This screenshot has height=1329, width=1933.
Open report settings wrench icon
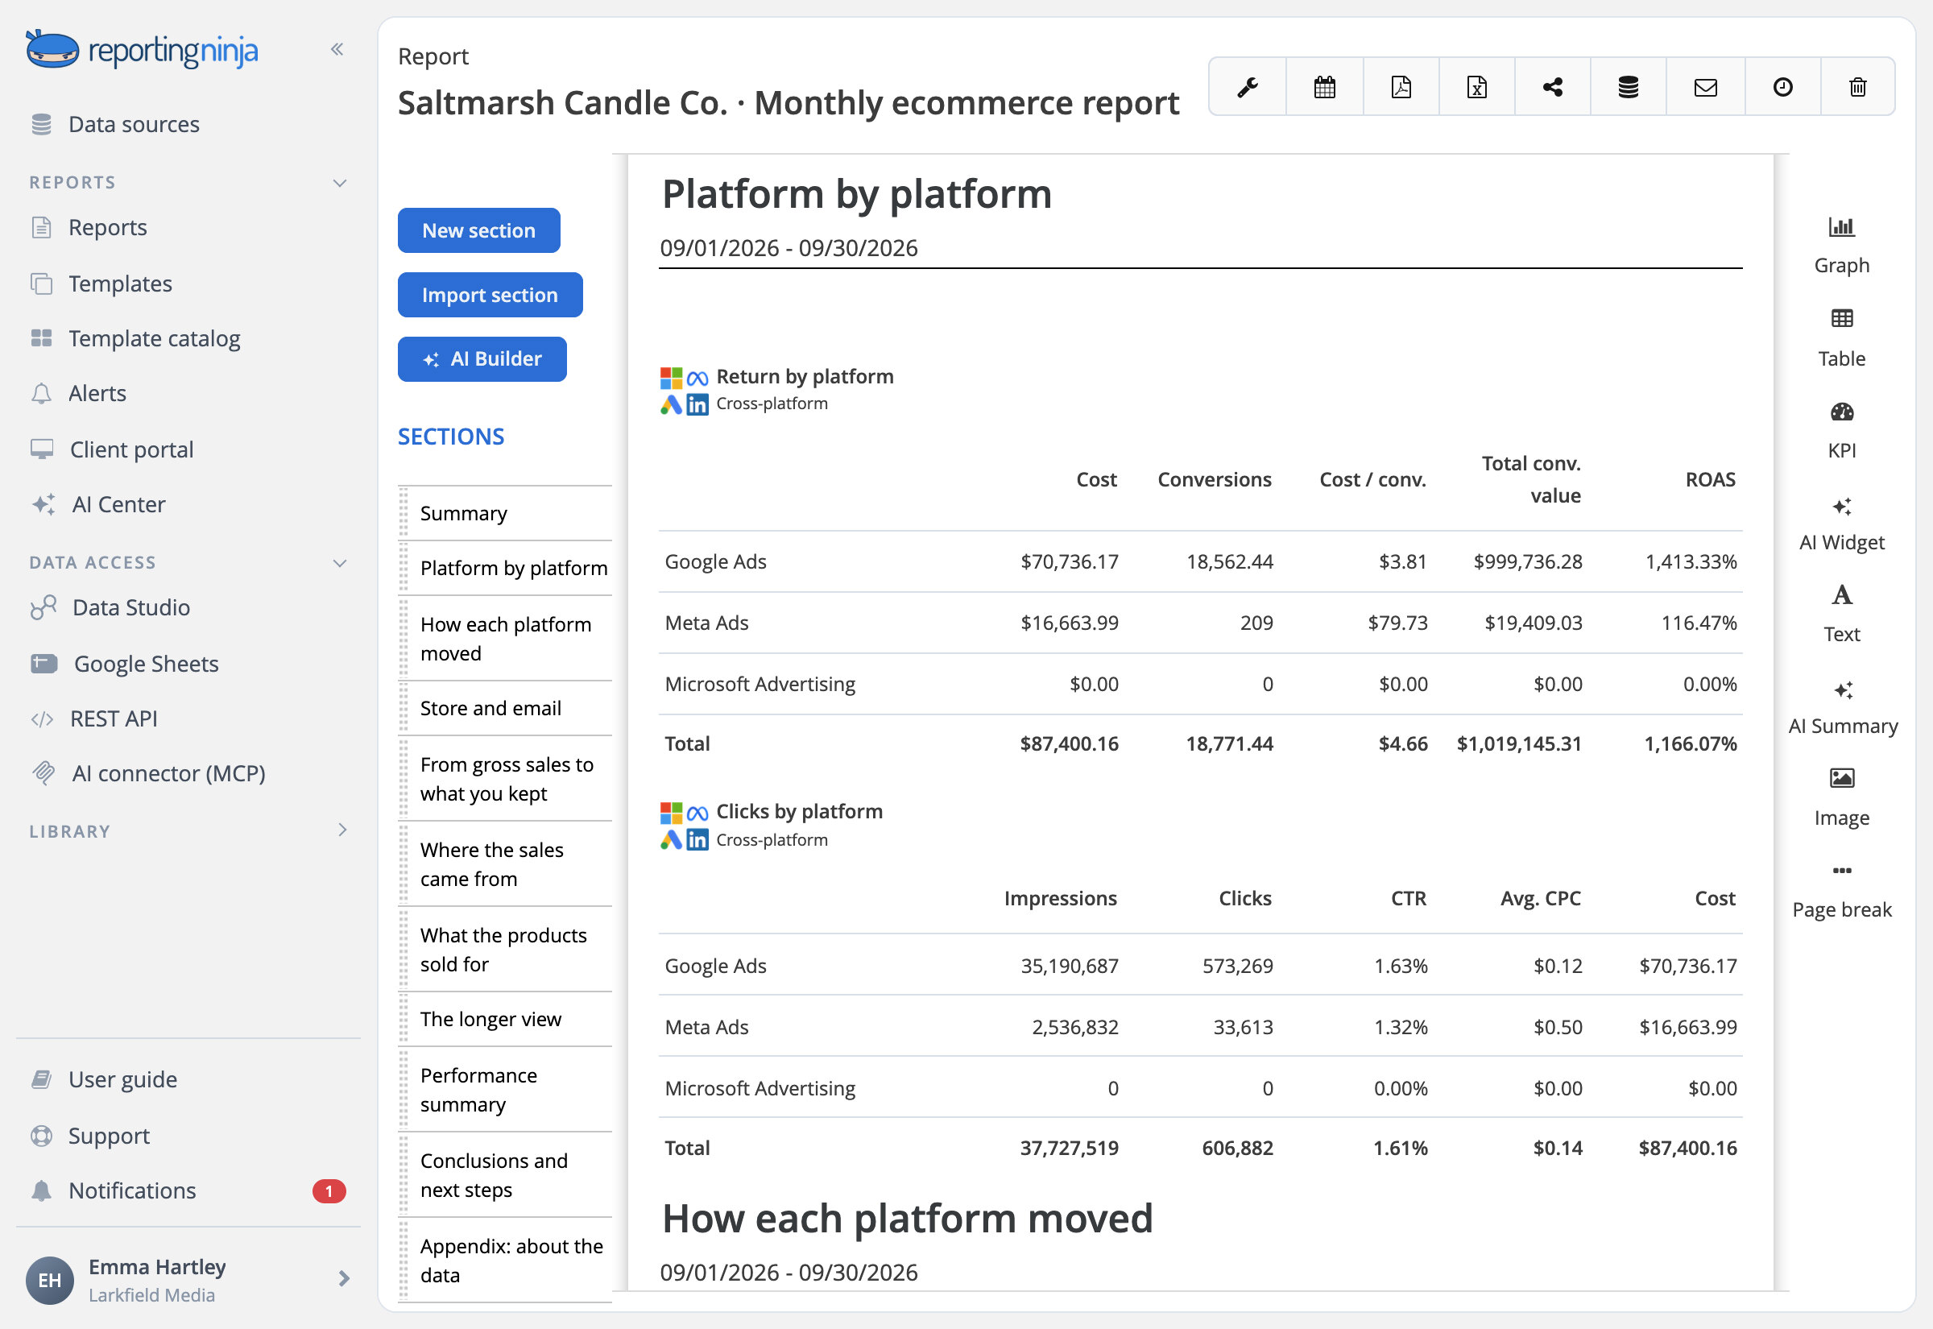[1247, 87]
